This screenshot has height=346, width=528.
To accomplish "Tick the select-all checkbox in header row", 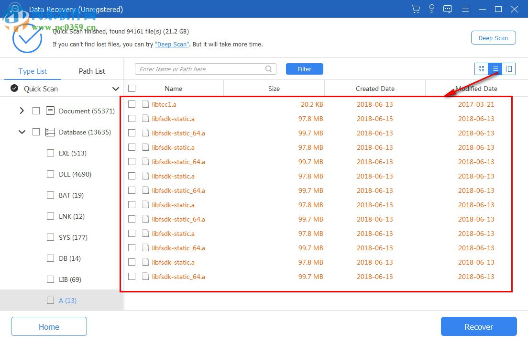I will [x=132, y=88].
